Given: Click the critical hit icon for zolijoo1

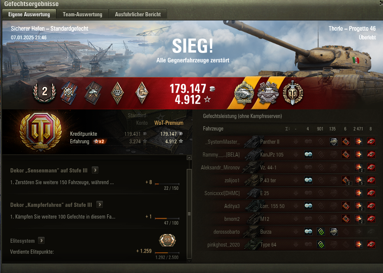Looking at the screenshot, I should click(x=345, y=180).
